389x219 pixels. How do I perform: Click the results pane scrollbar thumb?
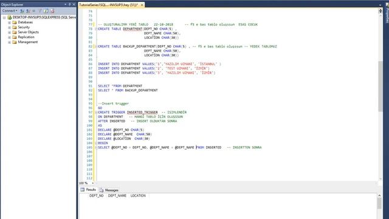pos(379,204)
